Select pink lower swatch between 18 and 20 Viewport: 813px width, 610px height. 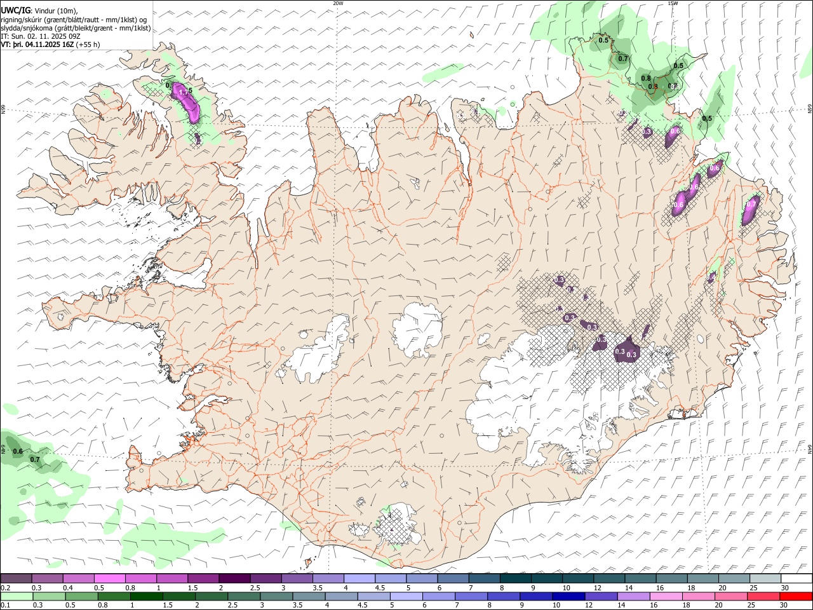[x=698, y=596]
